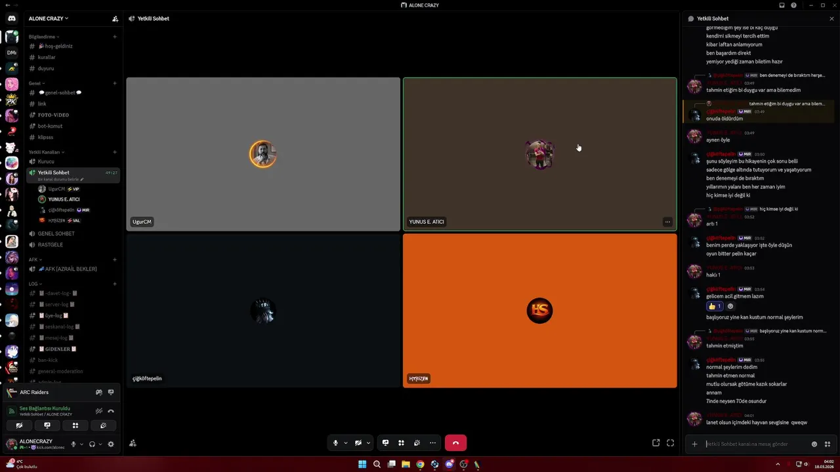The image size is (840, 472).
Task: Open the PK server icon in the server bar
Action: pos(12,100)
